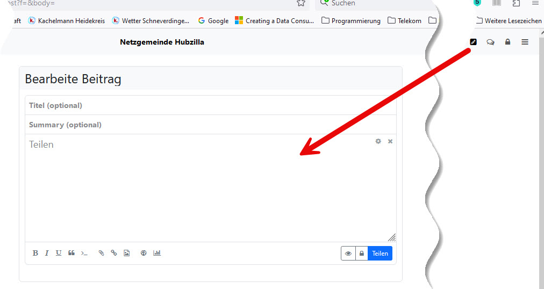The height and width of the screenshot is (289, 544).
Task: Open editor settings gear icon
Action: tap(378, 141)
